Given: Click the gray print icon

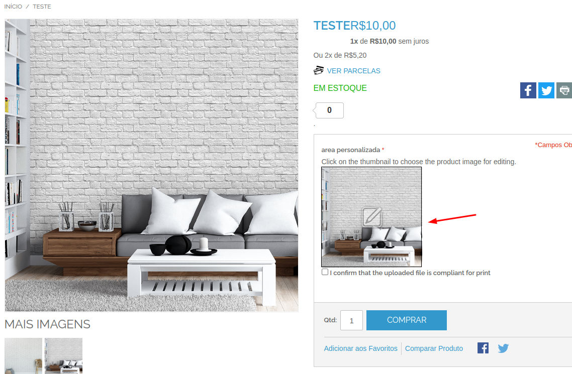Looking at the screenshot, I should [x=564, y=90].
